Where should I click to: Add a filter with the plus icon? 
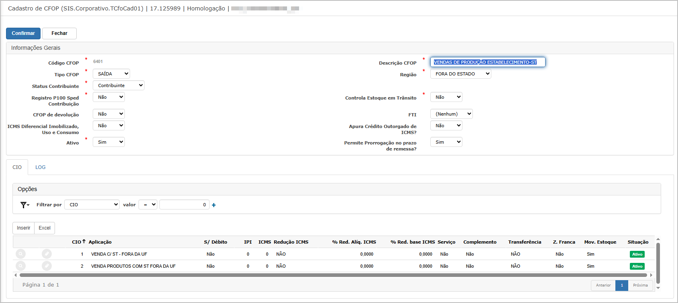point(214,205)
